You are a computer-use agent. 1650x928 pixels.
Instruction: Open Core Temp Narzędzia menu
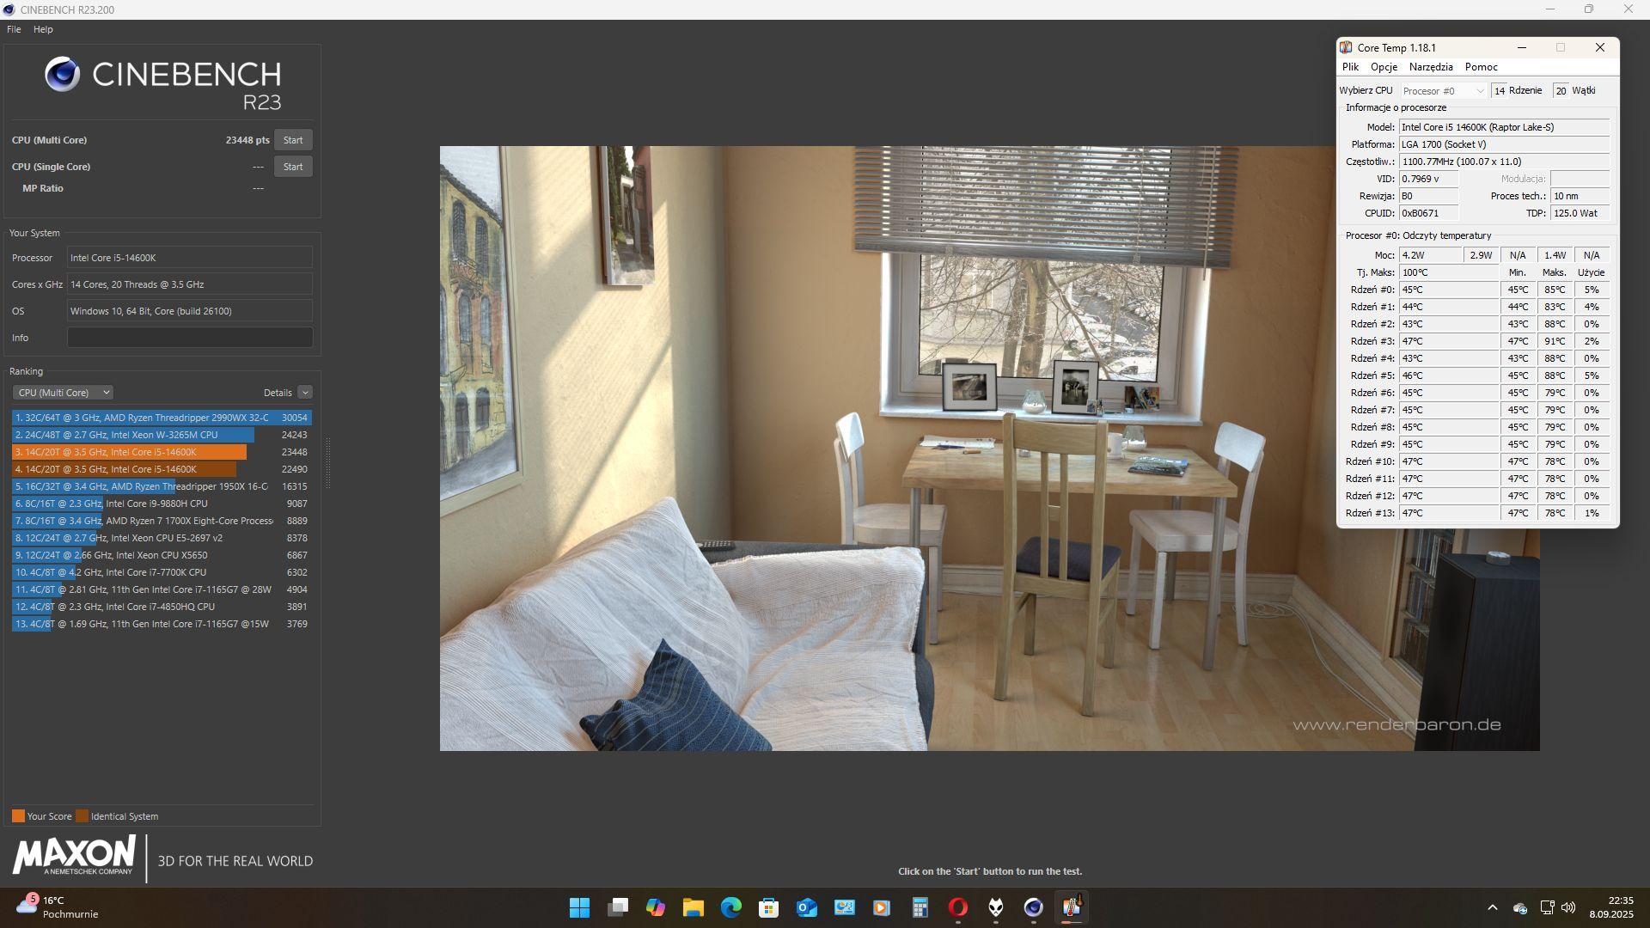pyautogui.click(x=1430, y=67)
